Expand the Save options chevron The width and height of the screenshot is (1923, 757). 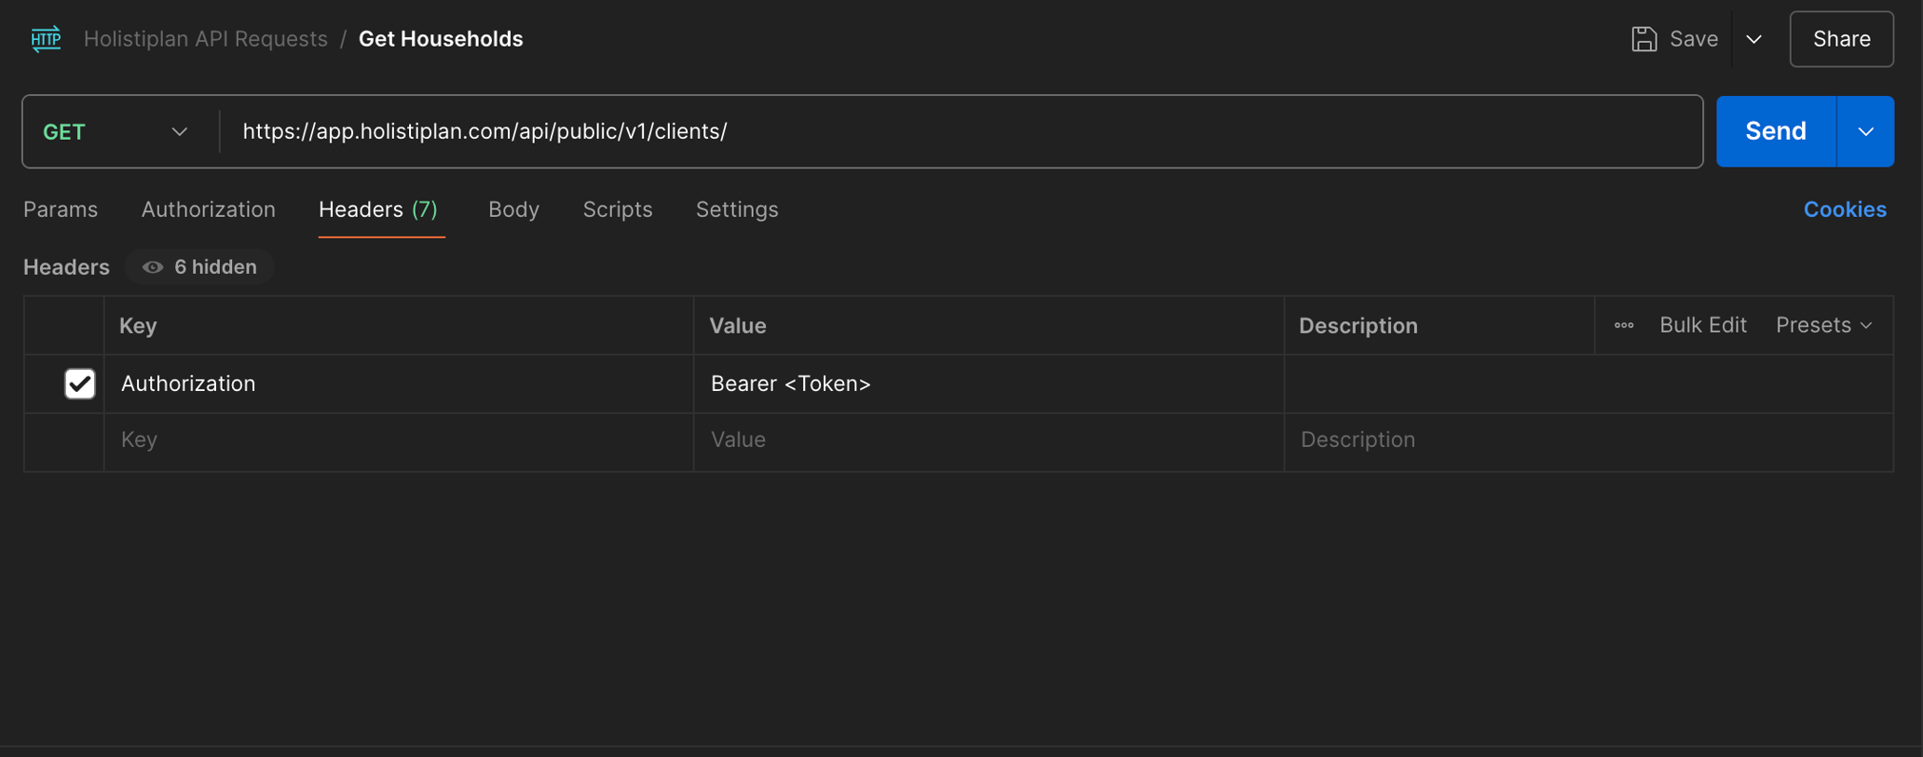pyautogui.click(x=1754, y=39)
